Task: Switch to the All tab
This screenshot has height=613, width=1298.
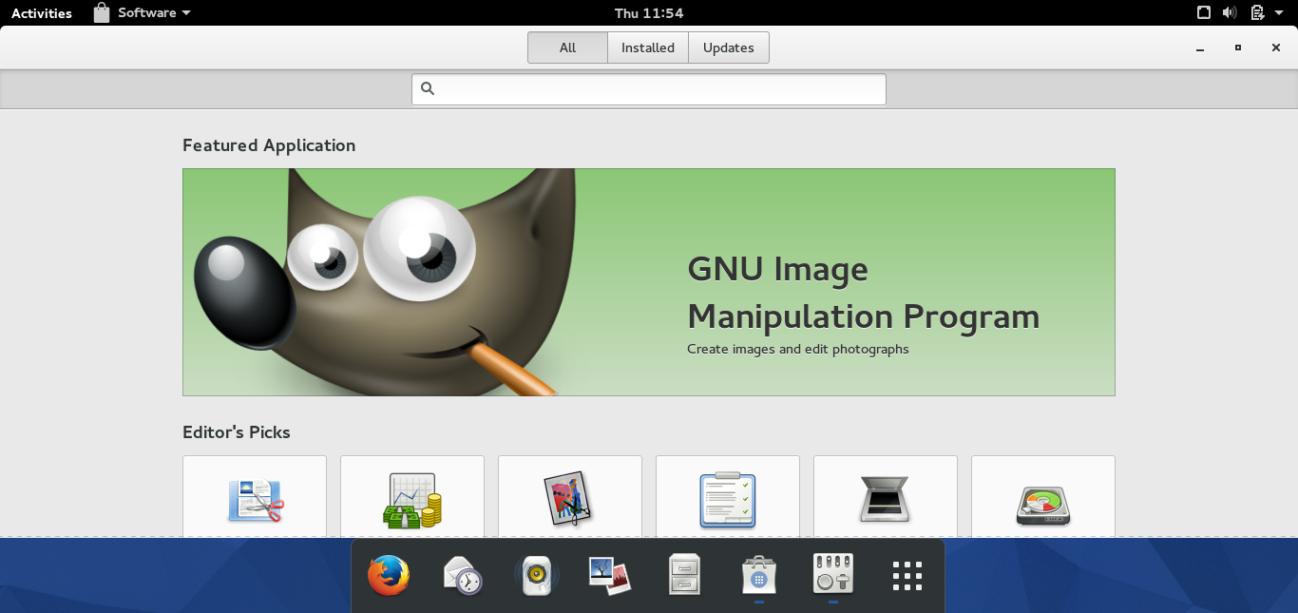Action: tap(567, 48)
